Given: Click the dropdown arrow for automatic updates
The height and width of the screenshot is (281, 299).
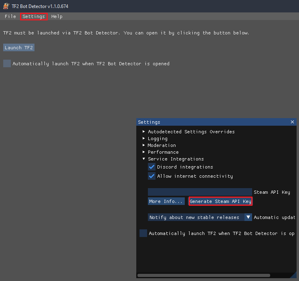Looking at the screenshot, I should click(x=248, y=217).
